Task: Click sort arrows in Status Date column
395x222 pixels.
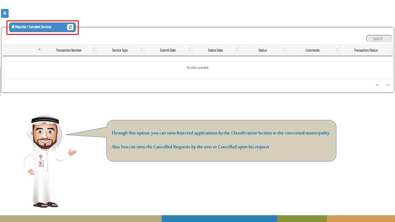Action: coord(237,50)
